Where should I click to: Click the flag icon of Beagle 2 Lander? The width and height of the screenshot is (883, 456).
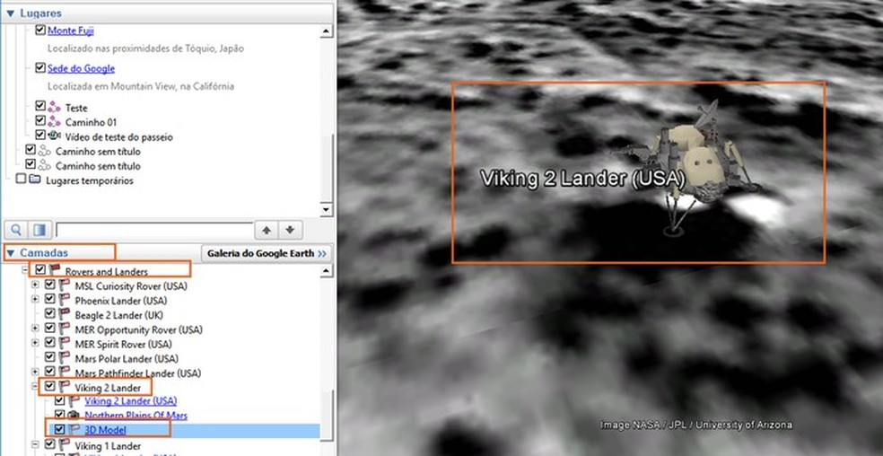[x=65, y=314]
